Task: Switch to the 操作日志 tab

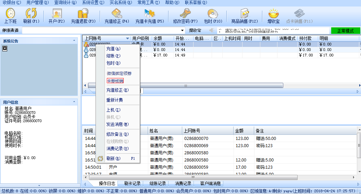Action: [x=107, y=183]
